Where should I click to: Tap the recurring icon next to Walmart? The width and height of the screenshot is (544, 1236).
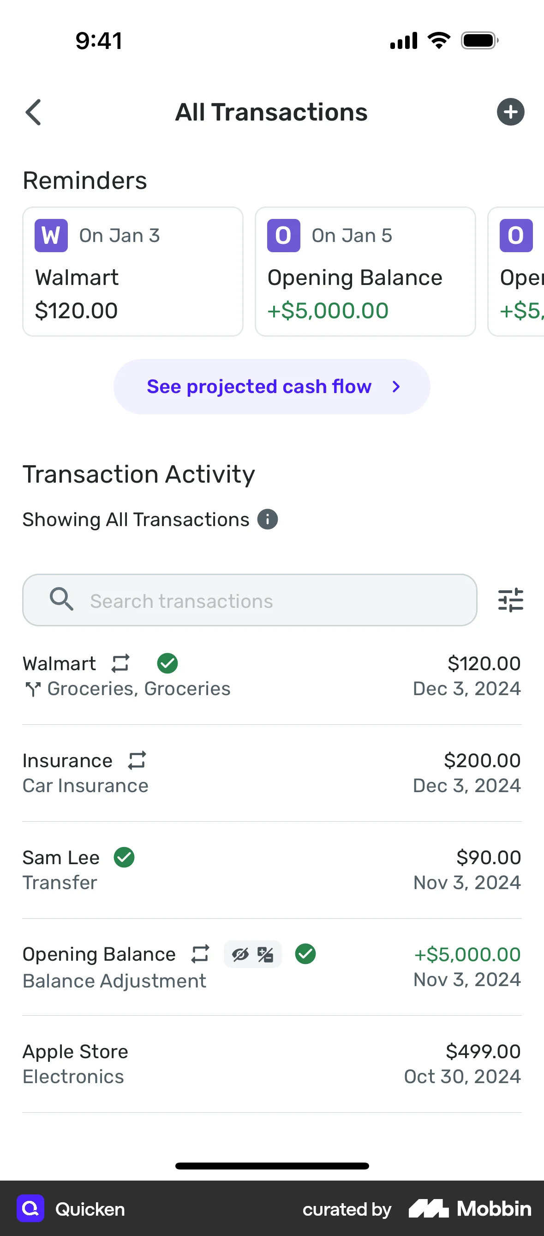tap(120, 663)
